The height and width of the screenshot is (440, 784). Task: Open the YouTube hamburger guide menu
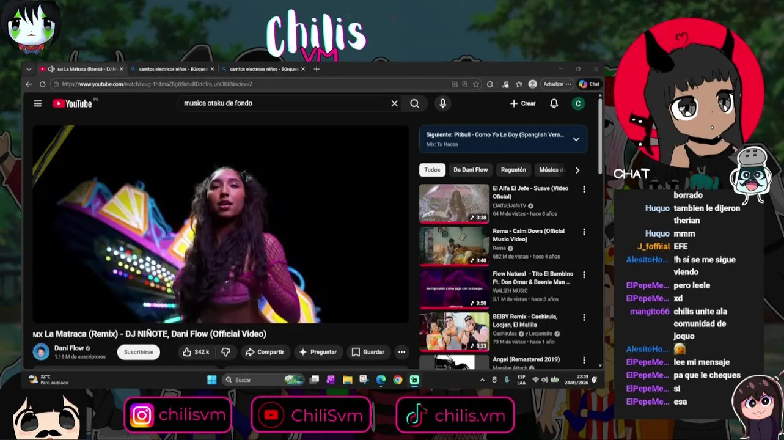coord(38,103)
